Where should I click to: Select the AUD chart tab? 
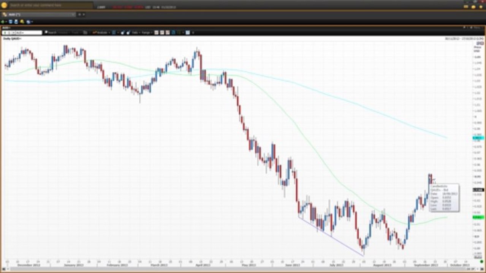38,14
